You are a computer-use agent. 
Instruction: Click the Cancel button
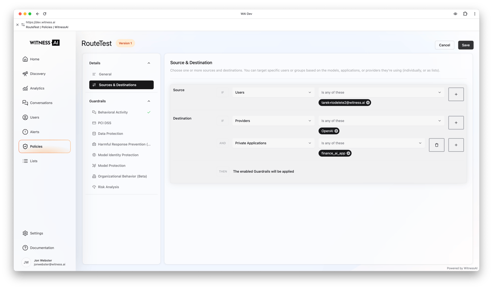pos(444,45)
